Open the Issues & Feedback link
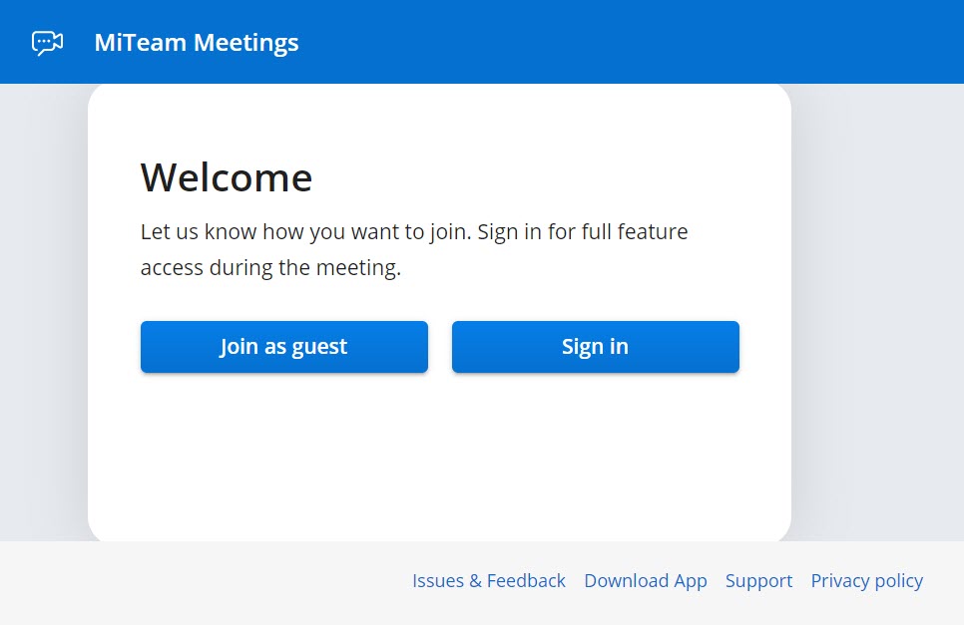964x625 pixels. click(488, 580)
